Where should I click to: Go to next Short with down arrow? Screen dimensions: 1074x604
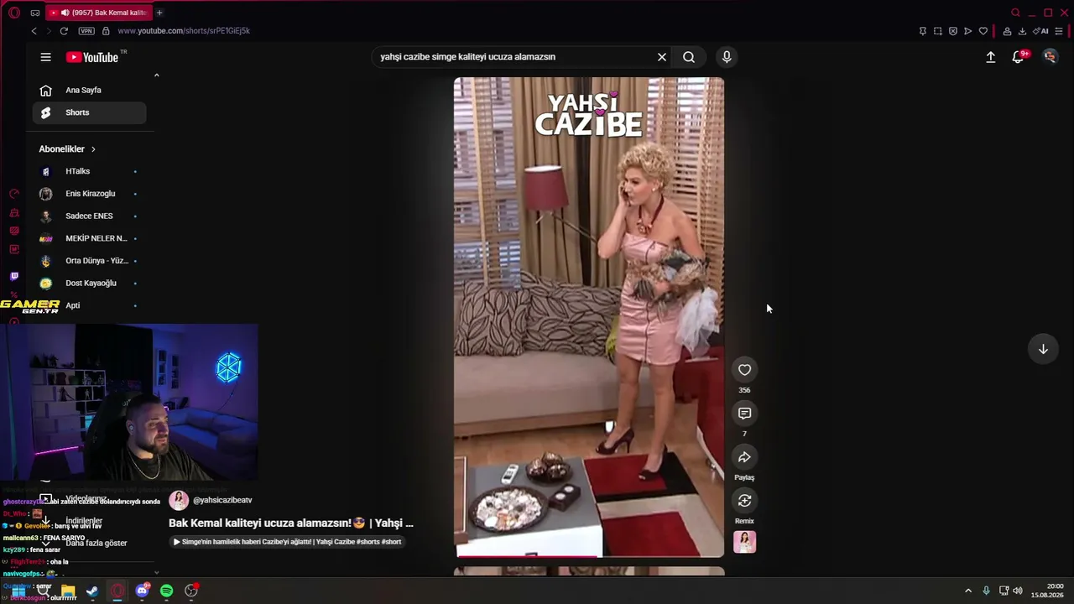[x=1043, y=349]
